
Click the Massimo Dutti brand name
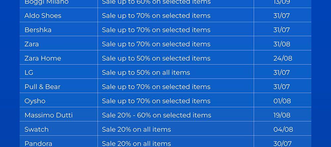[48, 115]
